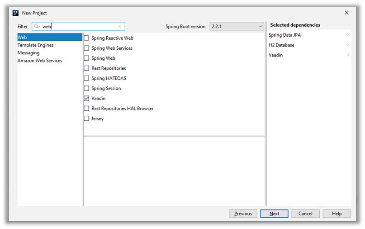365x229 pixels.
Task: Enable the Spring Reactive Web checkbox
Action: point(87,38)
